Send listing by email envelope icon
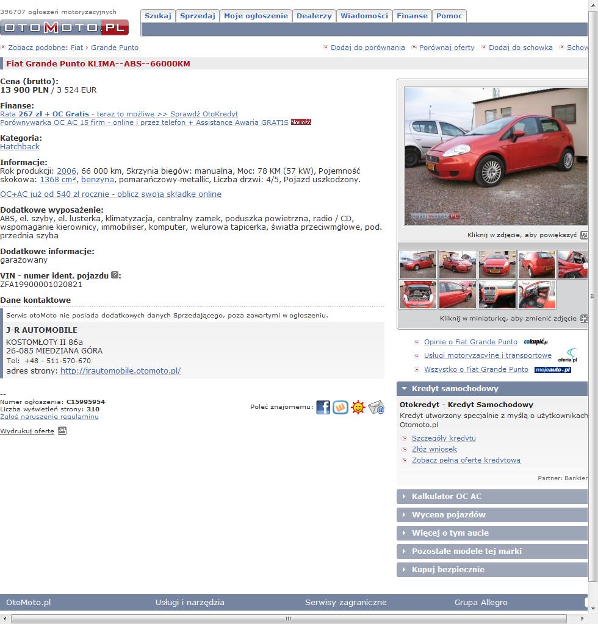Viewport: 598px width, 624px height. click(x=376, y=407)
